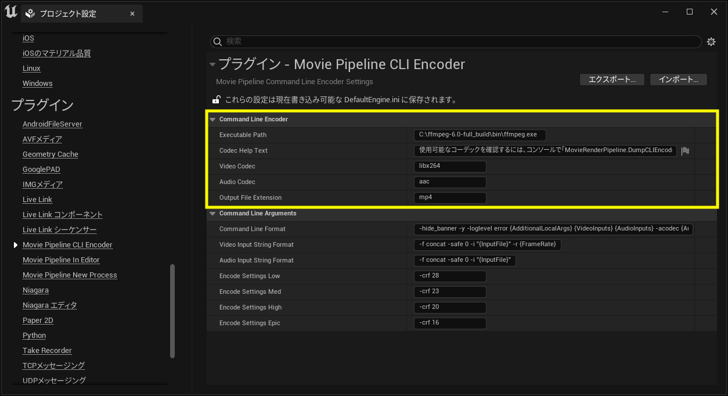728x396 pixels.
Task: Open the settings gear icon near the search bar
Action: coord(711,41)
